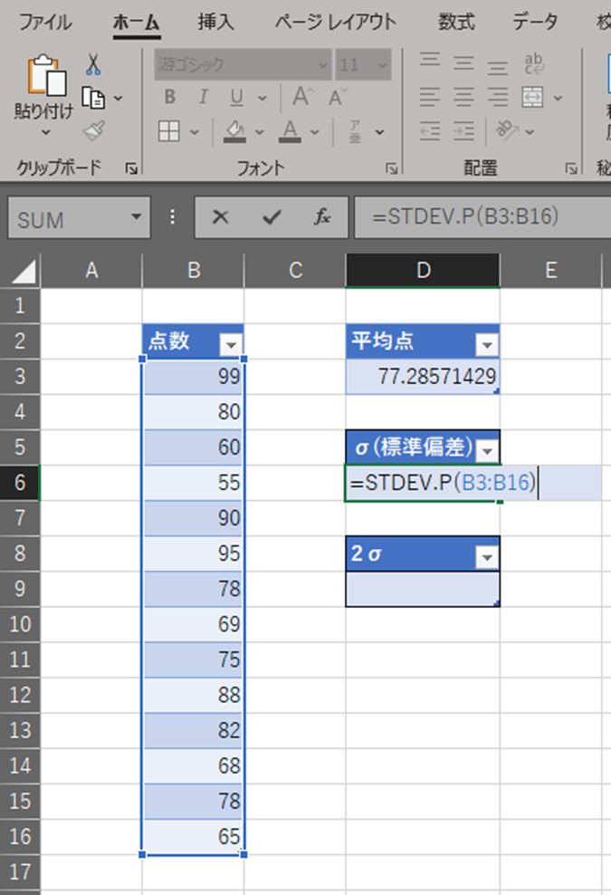
Task: Click the fill color bucket swatch
Action: pos(234,132)
